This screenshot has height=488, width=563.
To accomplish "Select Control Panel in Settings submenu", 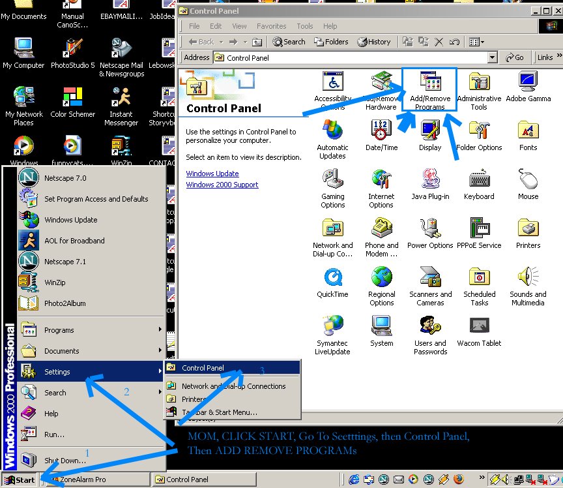I will click(233, 368).
